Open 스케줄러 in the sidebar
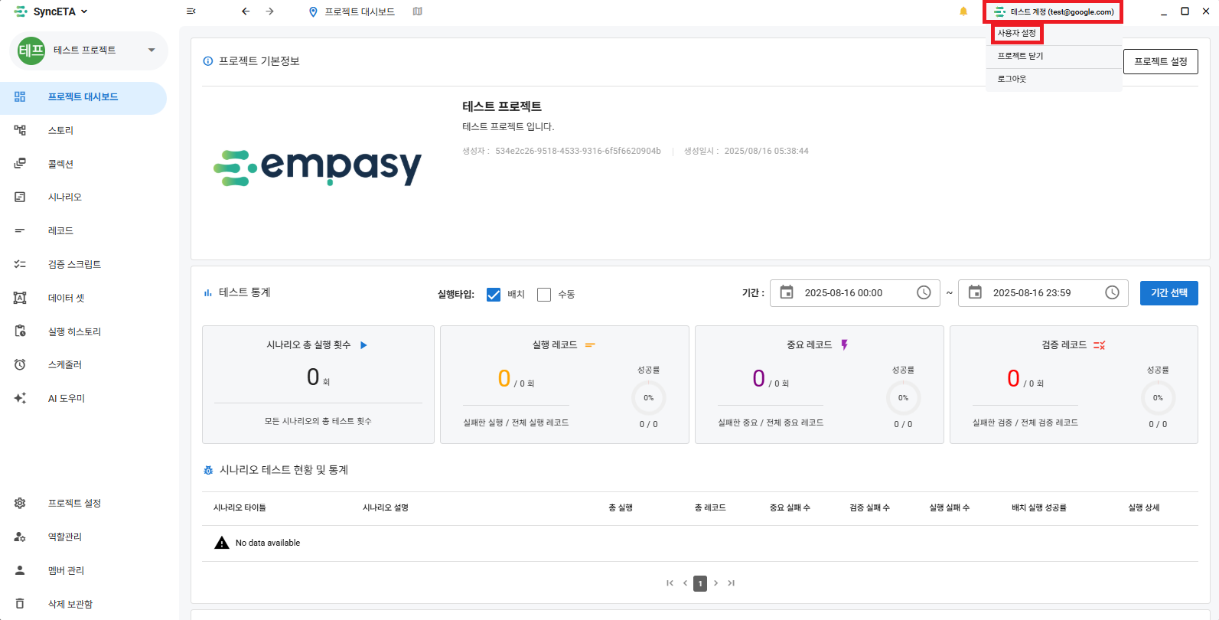 [65, 364]
